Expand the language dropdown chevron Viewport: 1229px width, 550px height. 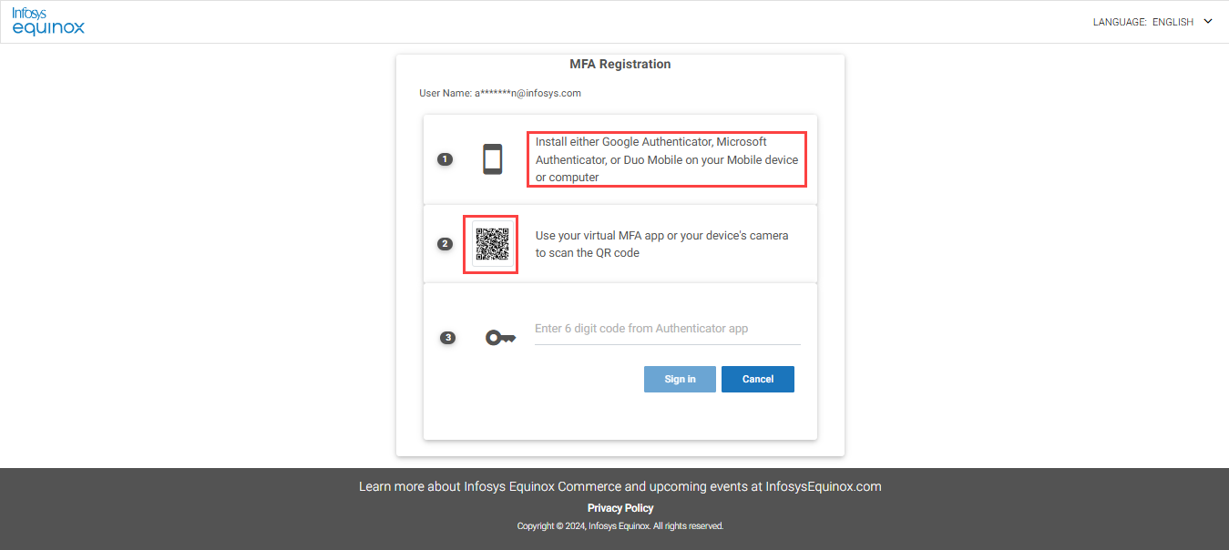click(1208, 21)
